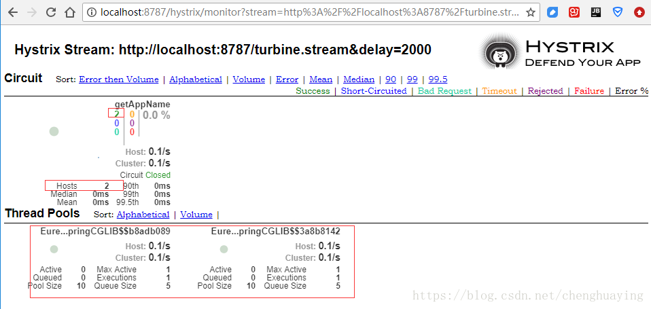
Task: Click the Circuit section heading
Action: [x=23, y=78]
